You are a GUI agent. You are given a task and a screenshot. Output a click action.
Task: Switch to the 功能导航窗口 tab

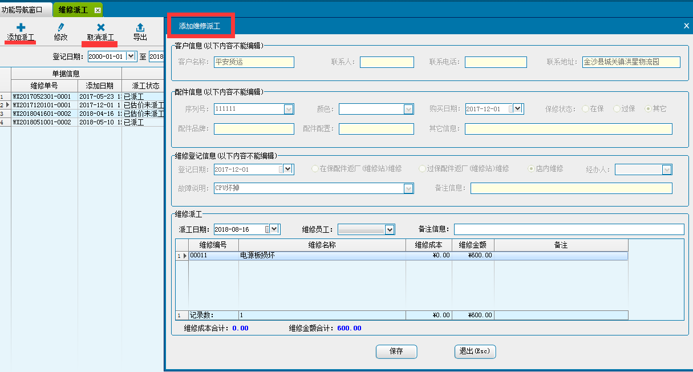pos(23,10)
